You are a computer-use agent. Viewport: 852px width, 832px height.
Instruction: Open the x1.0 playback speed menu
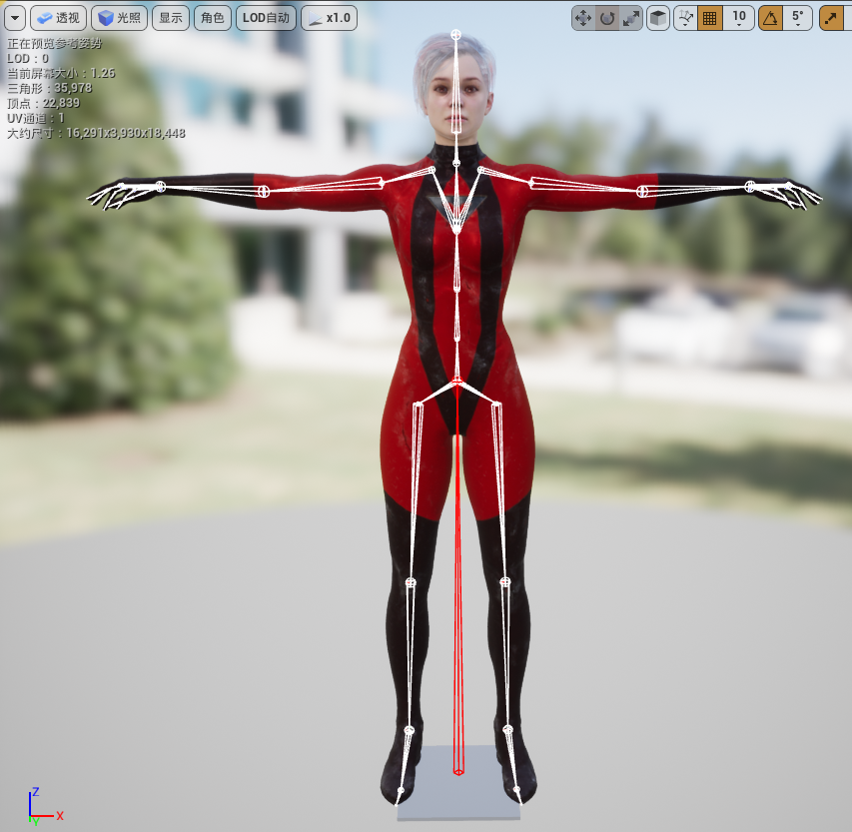pyautogui.click(x=329, y=18)
